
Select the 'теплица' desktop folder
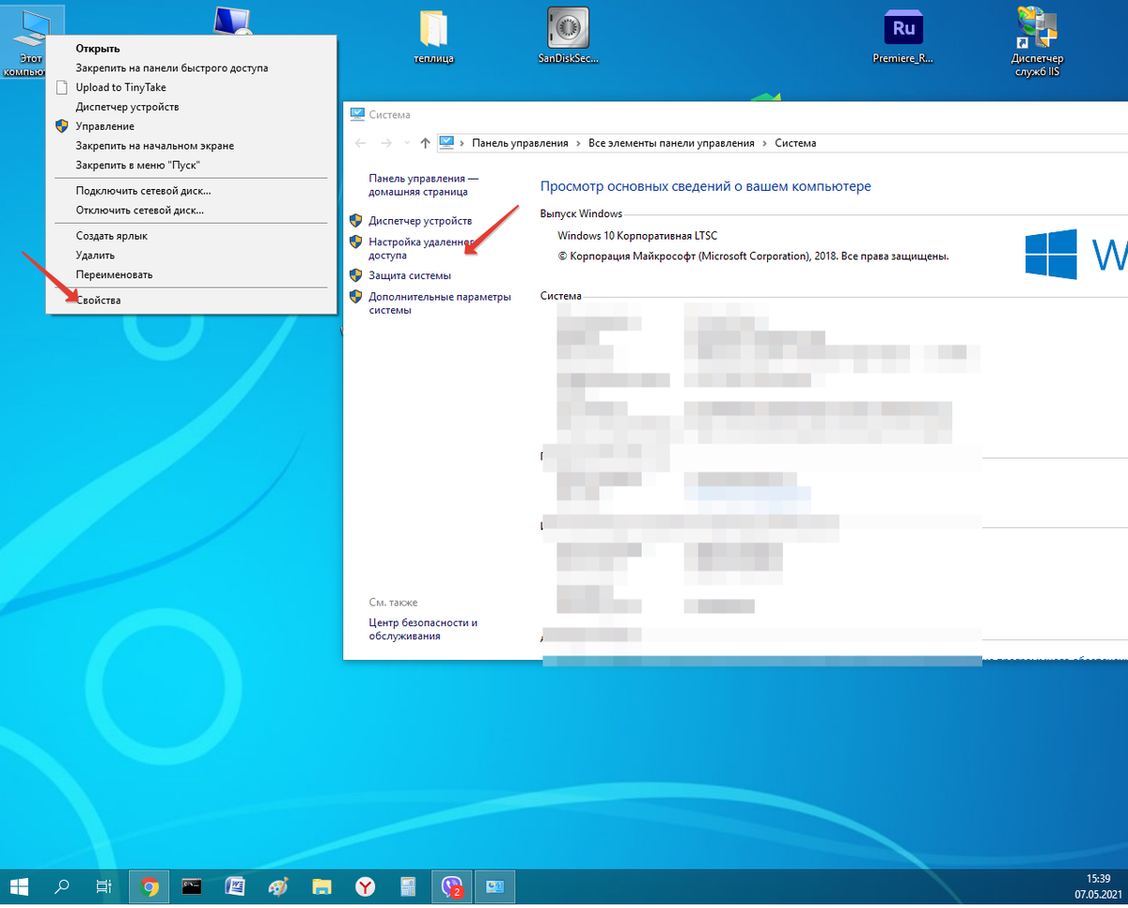434,39
